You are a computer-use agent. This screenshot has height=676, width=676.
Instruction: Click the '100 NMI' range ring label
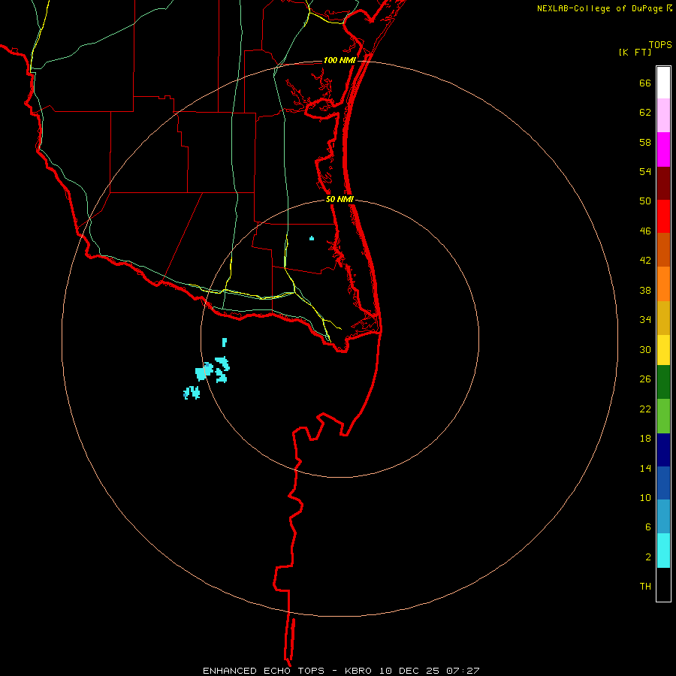(340, 60)
